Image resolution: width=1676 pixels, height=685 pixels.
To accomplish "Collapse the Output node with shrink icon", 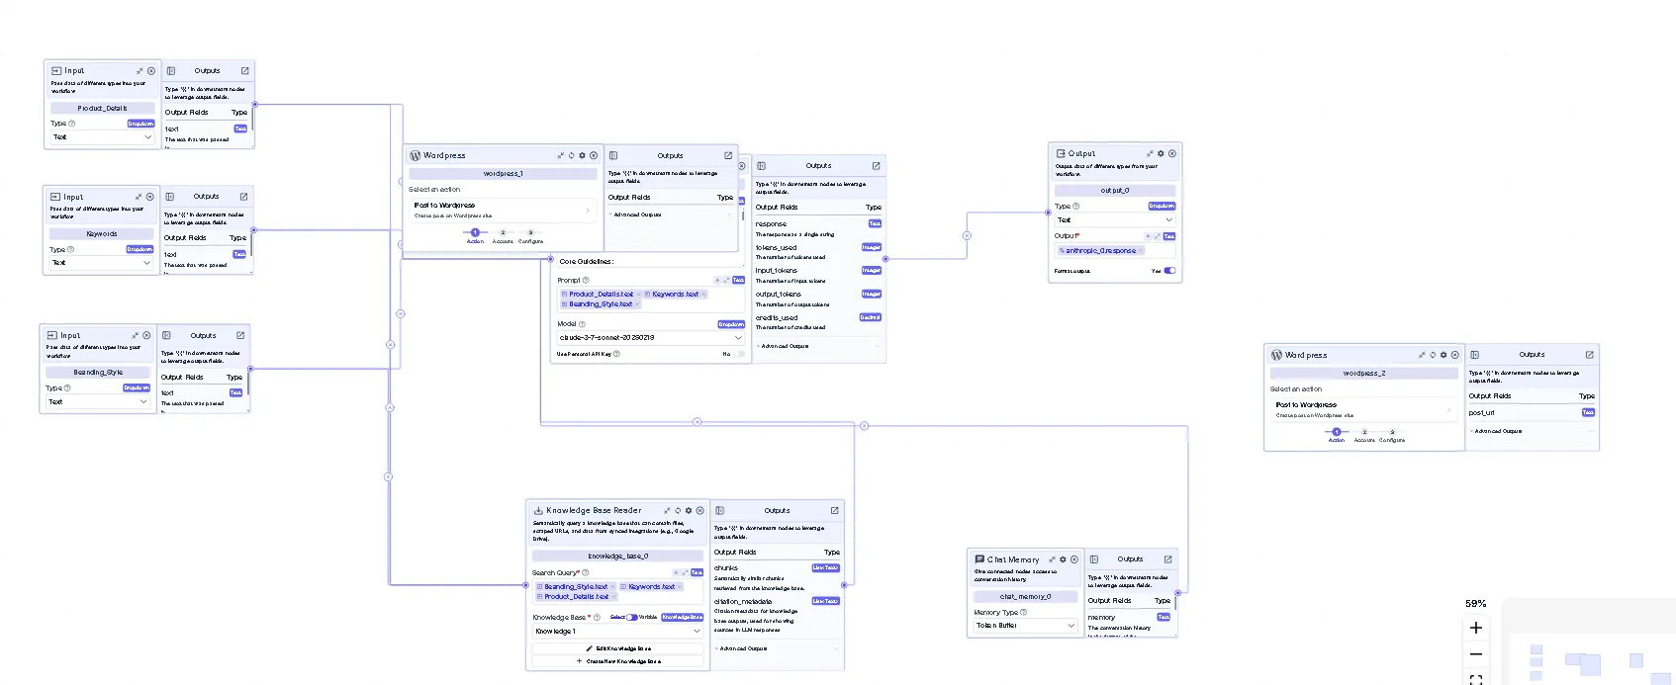I will 1150,153.
